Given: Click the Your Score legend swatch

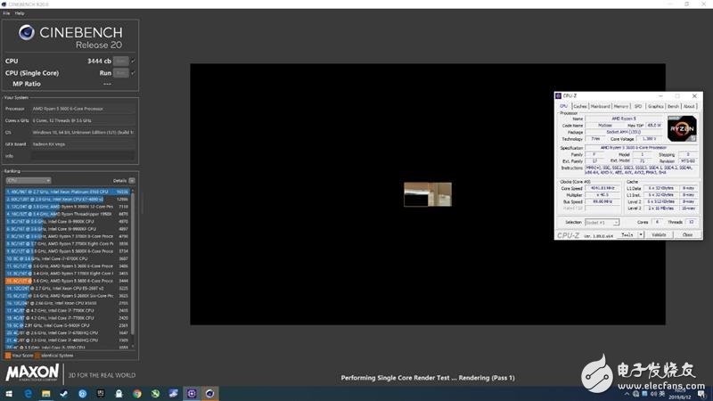Looking at the screenshot, I should [x=8, y=356].
